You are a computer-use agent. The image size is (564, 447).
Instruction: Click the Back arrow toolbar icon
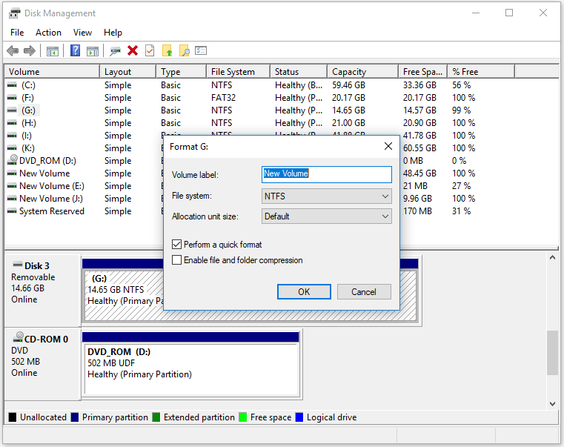pos(13,50)
